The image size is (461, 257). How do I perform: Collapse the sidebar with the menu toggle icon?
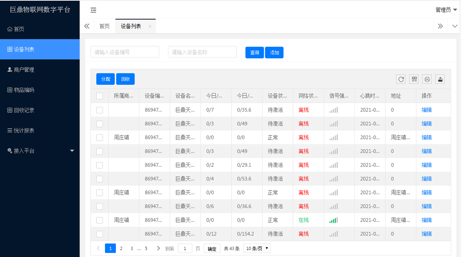click(93, 10)
